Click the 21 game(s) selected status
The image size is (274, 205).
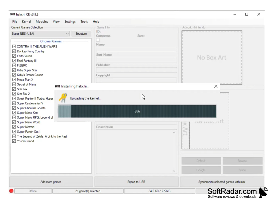pos(88,191)
